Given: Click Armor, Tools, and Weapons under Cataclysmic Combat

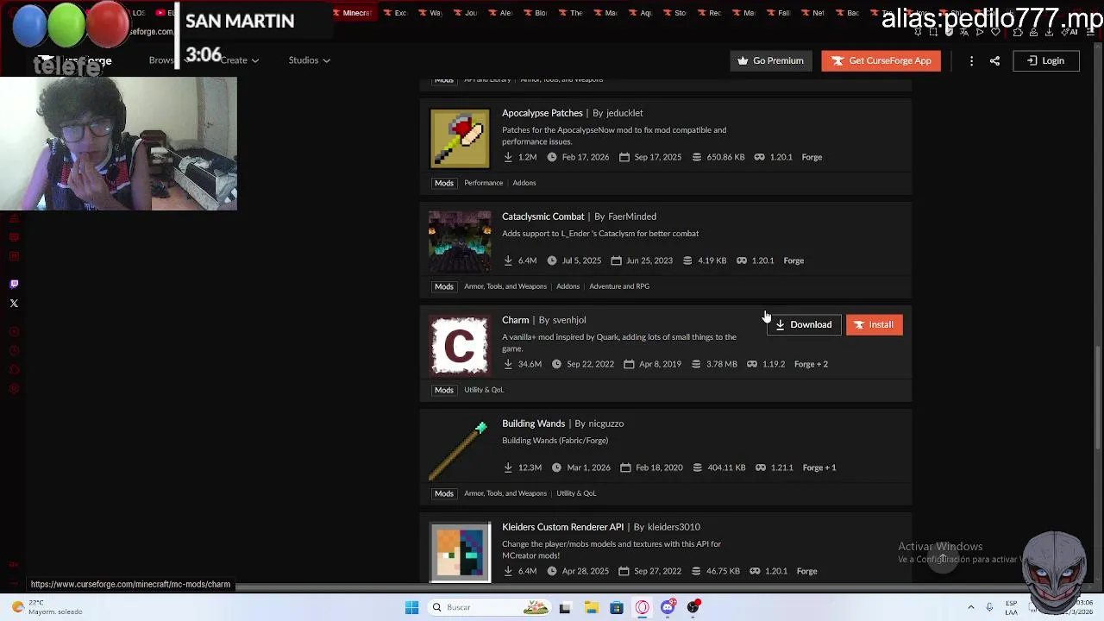Looking at the screenshot, I should coord(505,286).
